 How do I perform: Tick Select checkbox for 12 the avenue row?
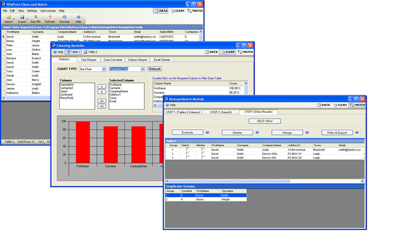click(188, 150)
